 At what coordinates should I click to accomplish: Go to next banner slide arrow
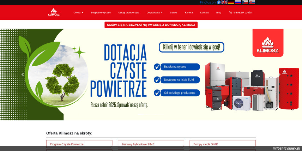pyautogui.click(x=279, y=74)
